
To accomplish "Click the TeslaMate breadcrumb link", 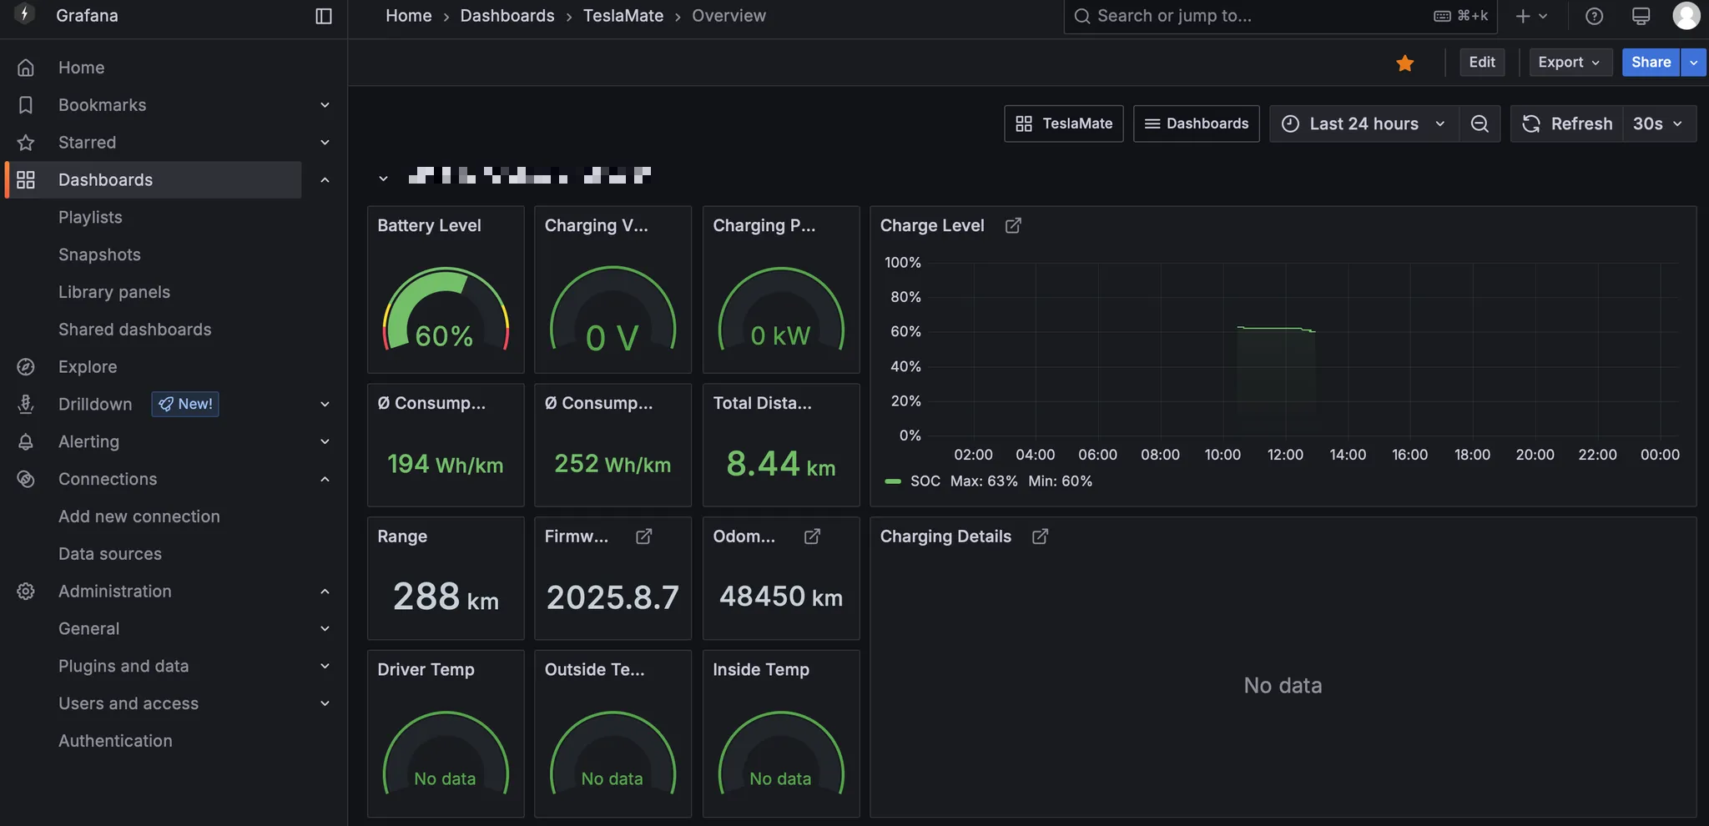I will point(623,16).
